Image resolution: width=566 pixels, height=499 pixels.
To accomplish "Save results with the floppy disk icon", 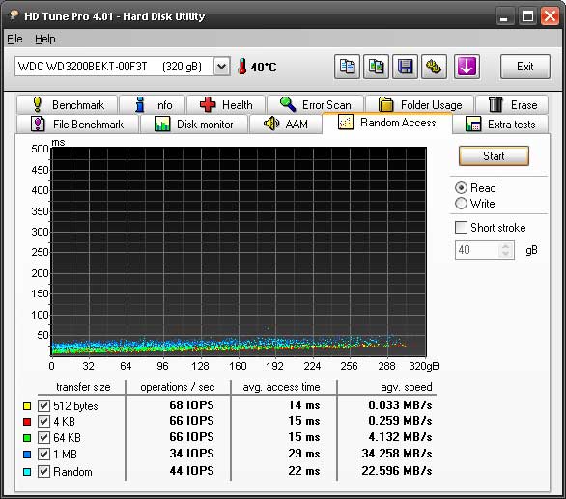I will click(x=405, y=67).
